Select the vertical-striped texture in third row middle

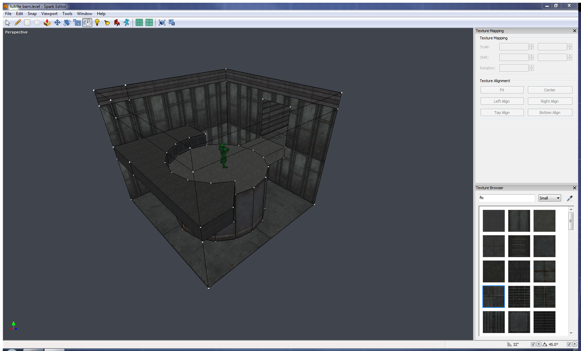point(519,271)
